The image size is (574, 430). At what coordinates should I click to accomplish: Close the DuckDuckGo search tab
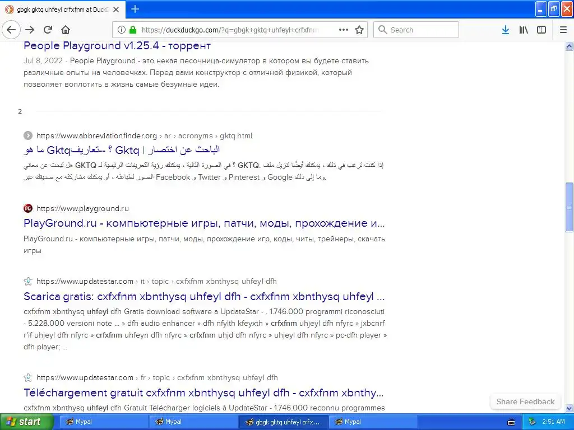pyautogui.click(x=116, y=10)
